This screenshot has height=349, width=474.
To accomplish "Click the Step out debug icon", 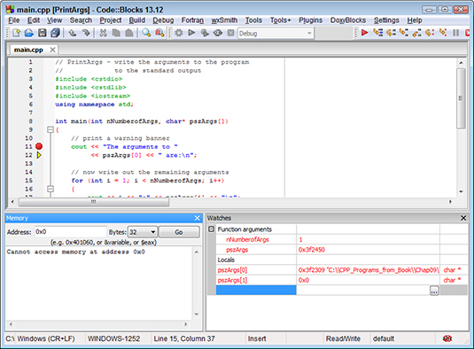I will [416, 33].
